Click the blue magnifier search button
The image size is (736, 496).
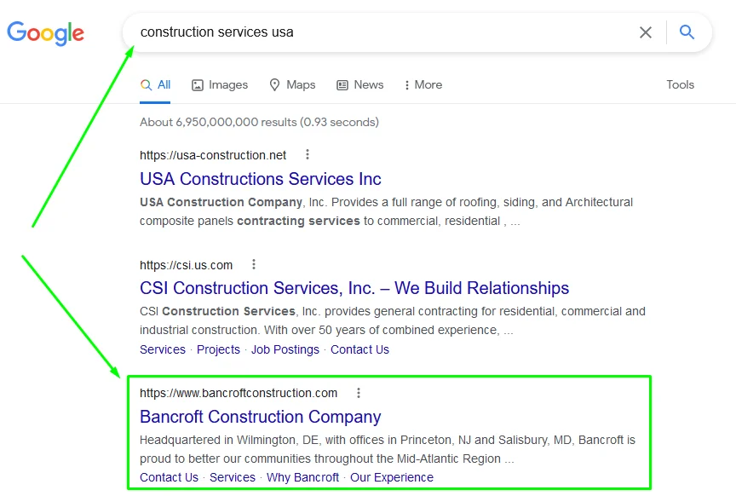687,32
